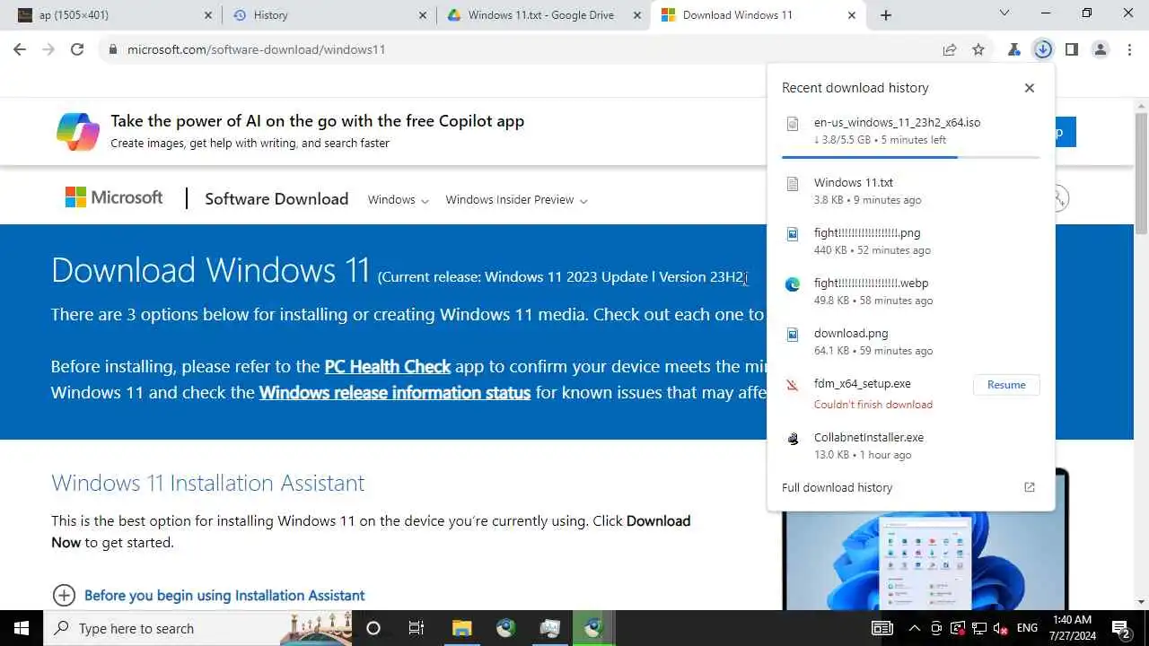Open Cortana circle on the taskbar
This screenshot has width=1149, height=646.
click(373, 628)
